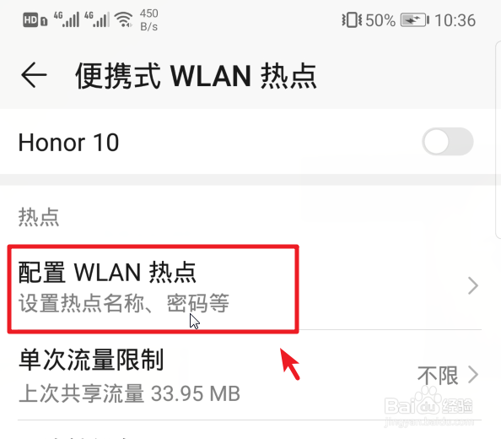Toggle the Honor 10 hotspot switch

coord(447,141)
